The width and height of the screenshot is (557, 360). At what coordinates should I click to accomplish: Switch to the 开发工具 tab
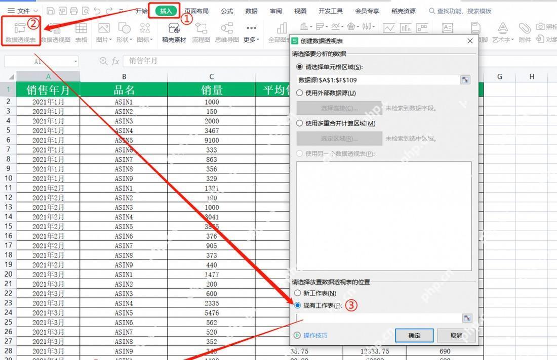pos(330,11)
